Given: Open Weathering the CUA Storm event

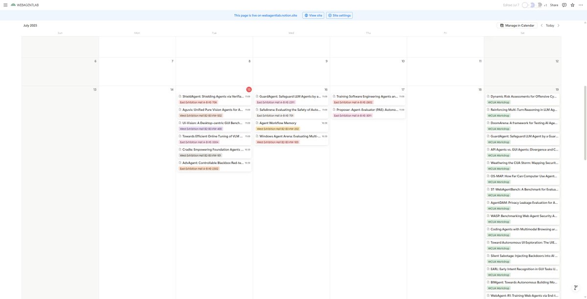Looking at the screenshot, I should pyautogui.click(x=522, y=165).
